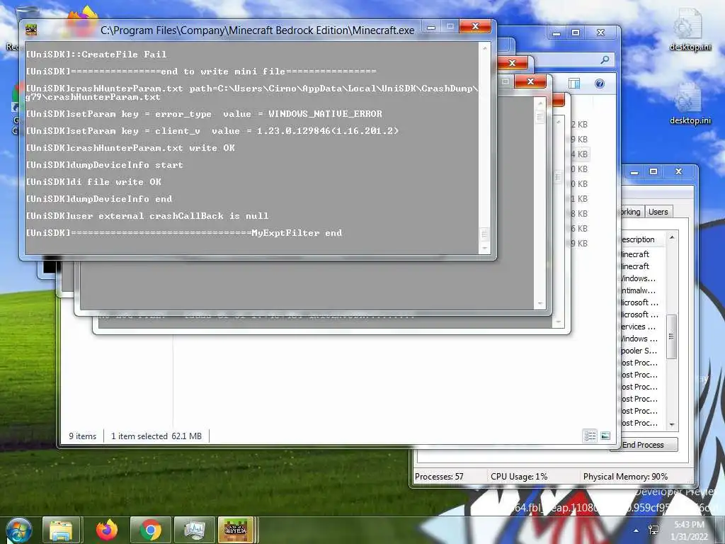Close the second console window
The width and height of the screenshot is (725, 544).
[x=530, y=81]
